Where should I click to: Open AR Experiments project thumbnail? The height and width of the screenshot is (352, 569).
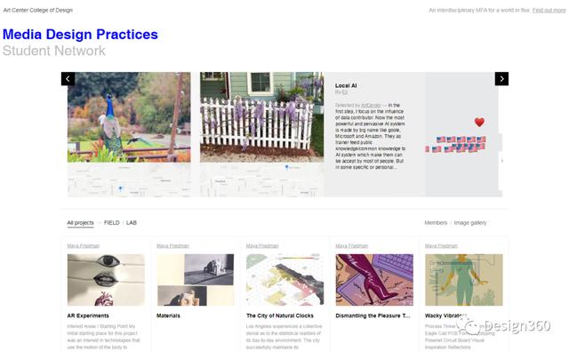click(106, 280)
